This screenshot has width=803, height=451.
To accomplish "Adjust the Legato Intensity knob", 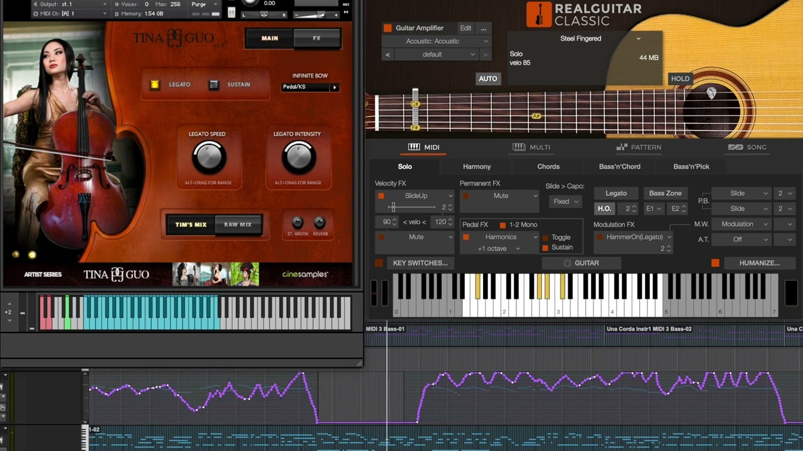I will (x=299, y=157).
